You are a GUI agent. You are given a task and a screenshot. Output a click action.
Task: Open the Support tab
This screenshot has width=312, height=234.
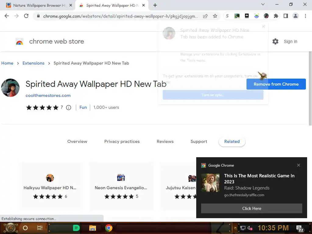click(199, 141)
